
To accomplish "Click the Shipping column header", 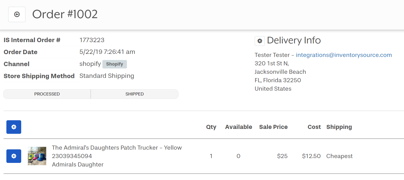I will (x=339, y=127).
